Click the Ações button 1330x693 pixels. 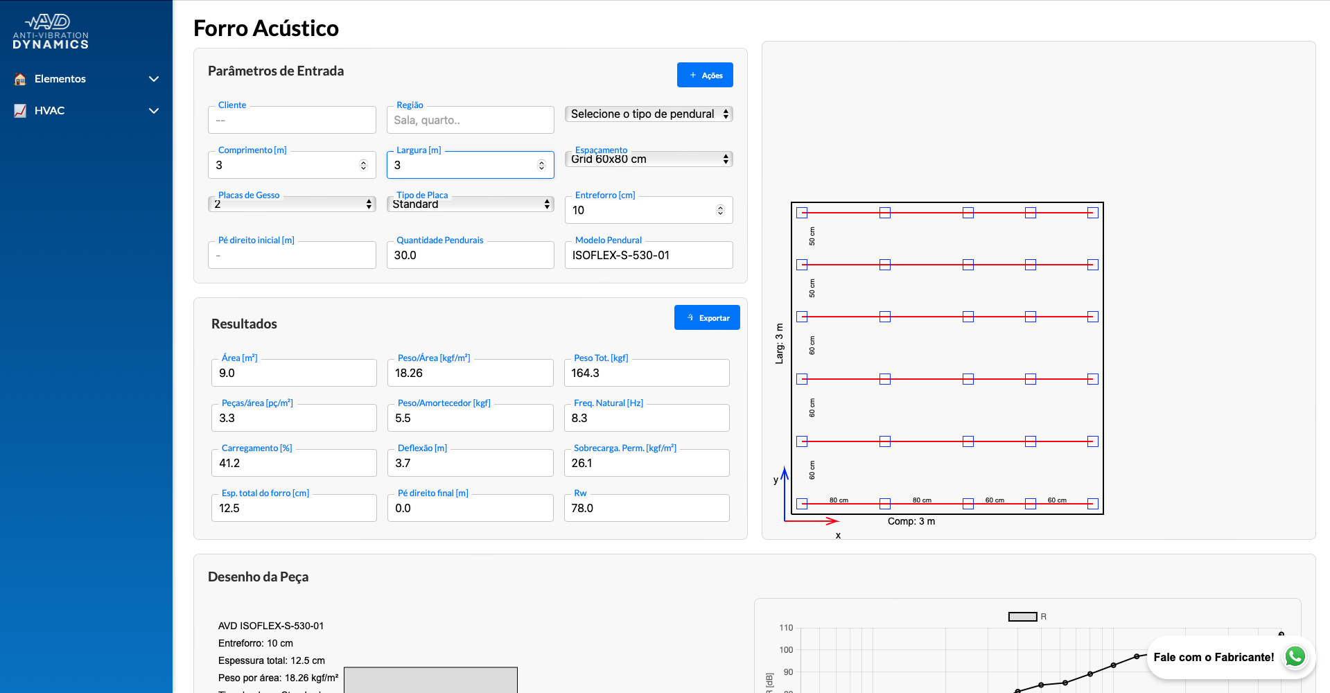[x=705, y=75]
